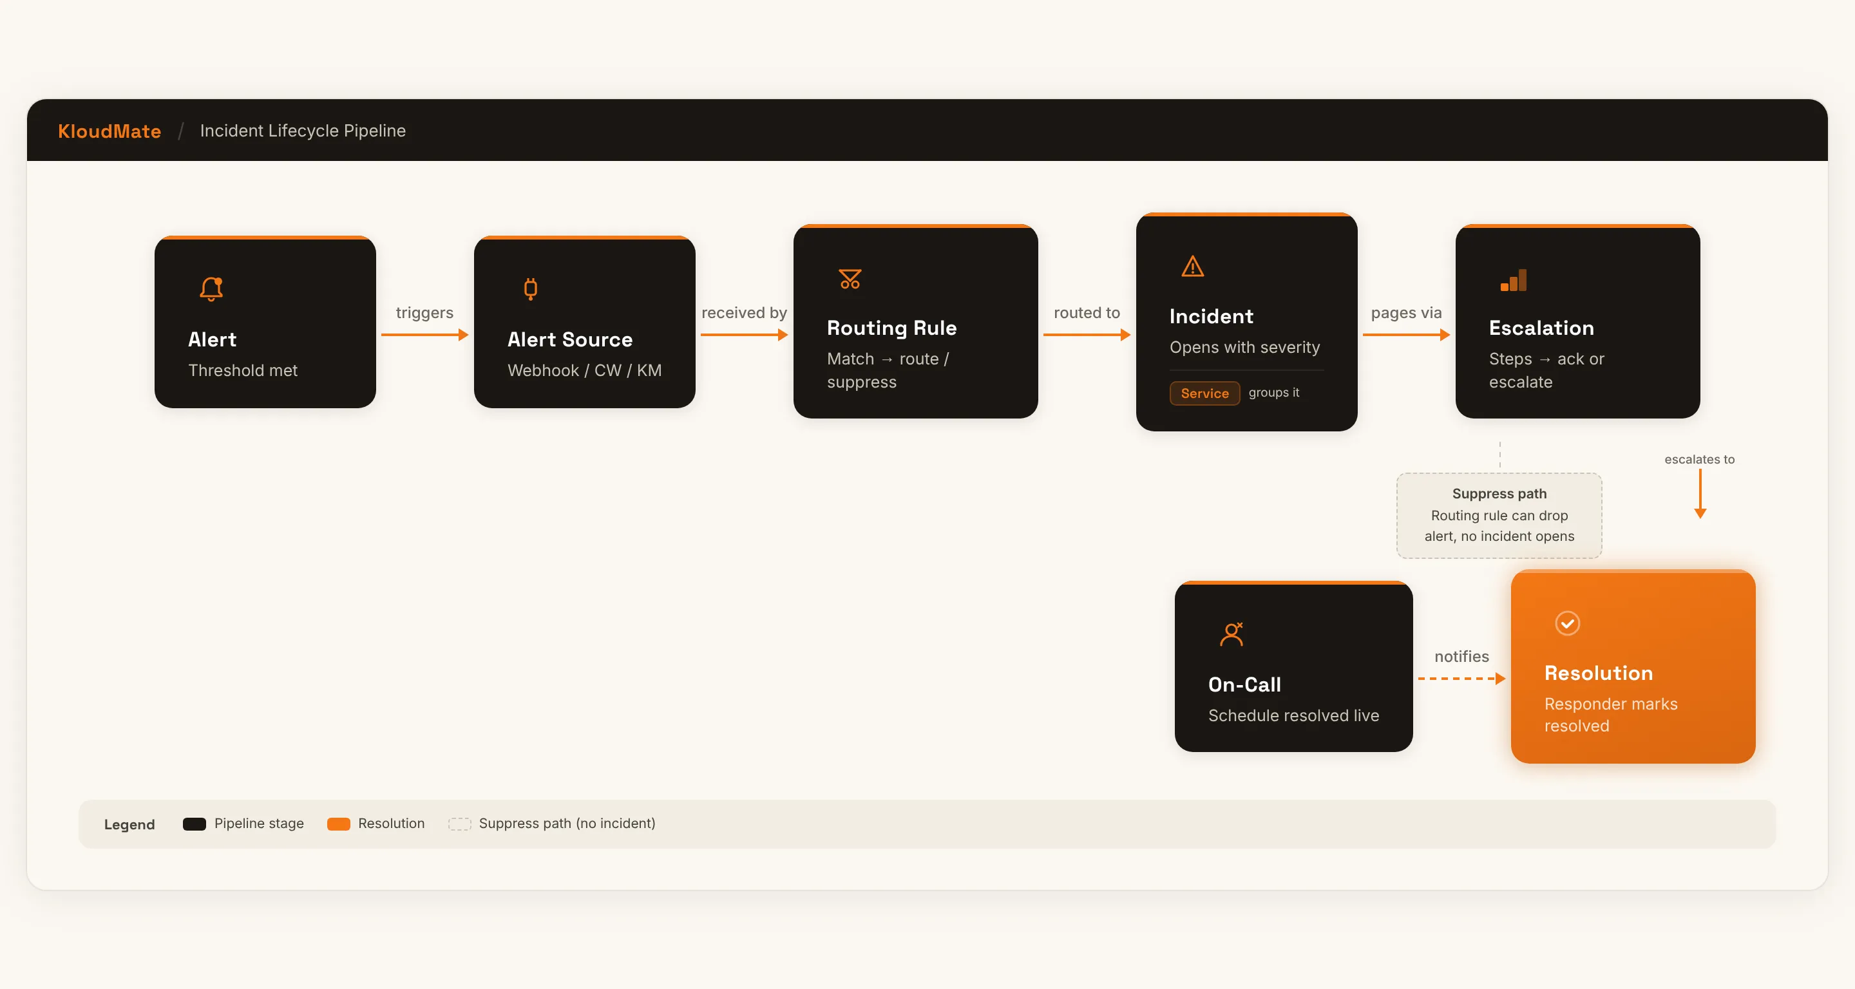Click the 'pages via' connector label
The width and height of the screenshot is (1855, 989).
pyautogui.click(x=1405, y=313)
